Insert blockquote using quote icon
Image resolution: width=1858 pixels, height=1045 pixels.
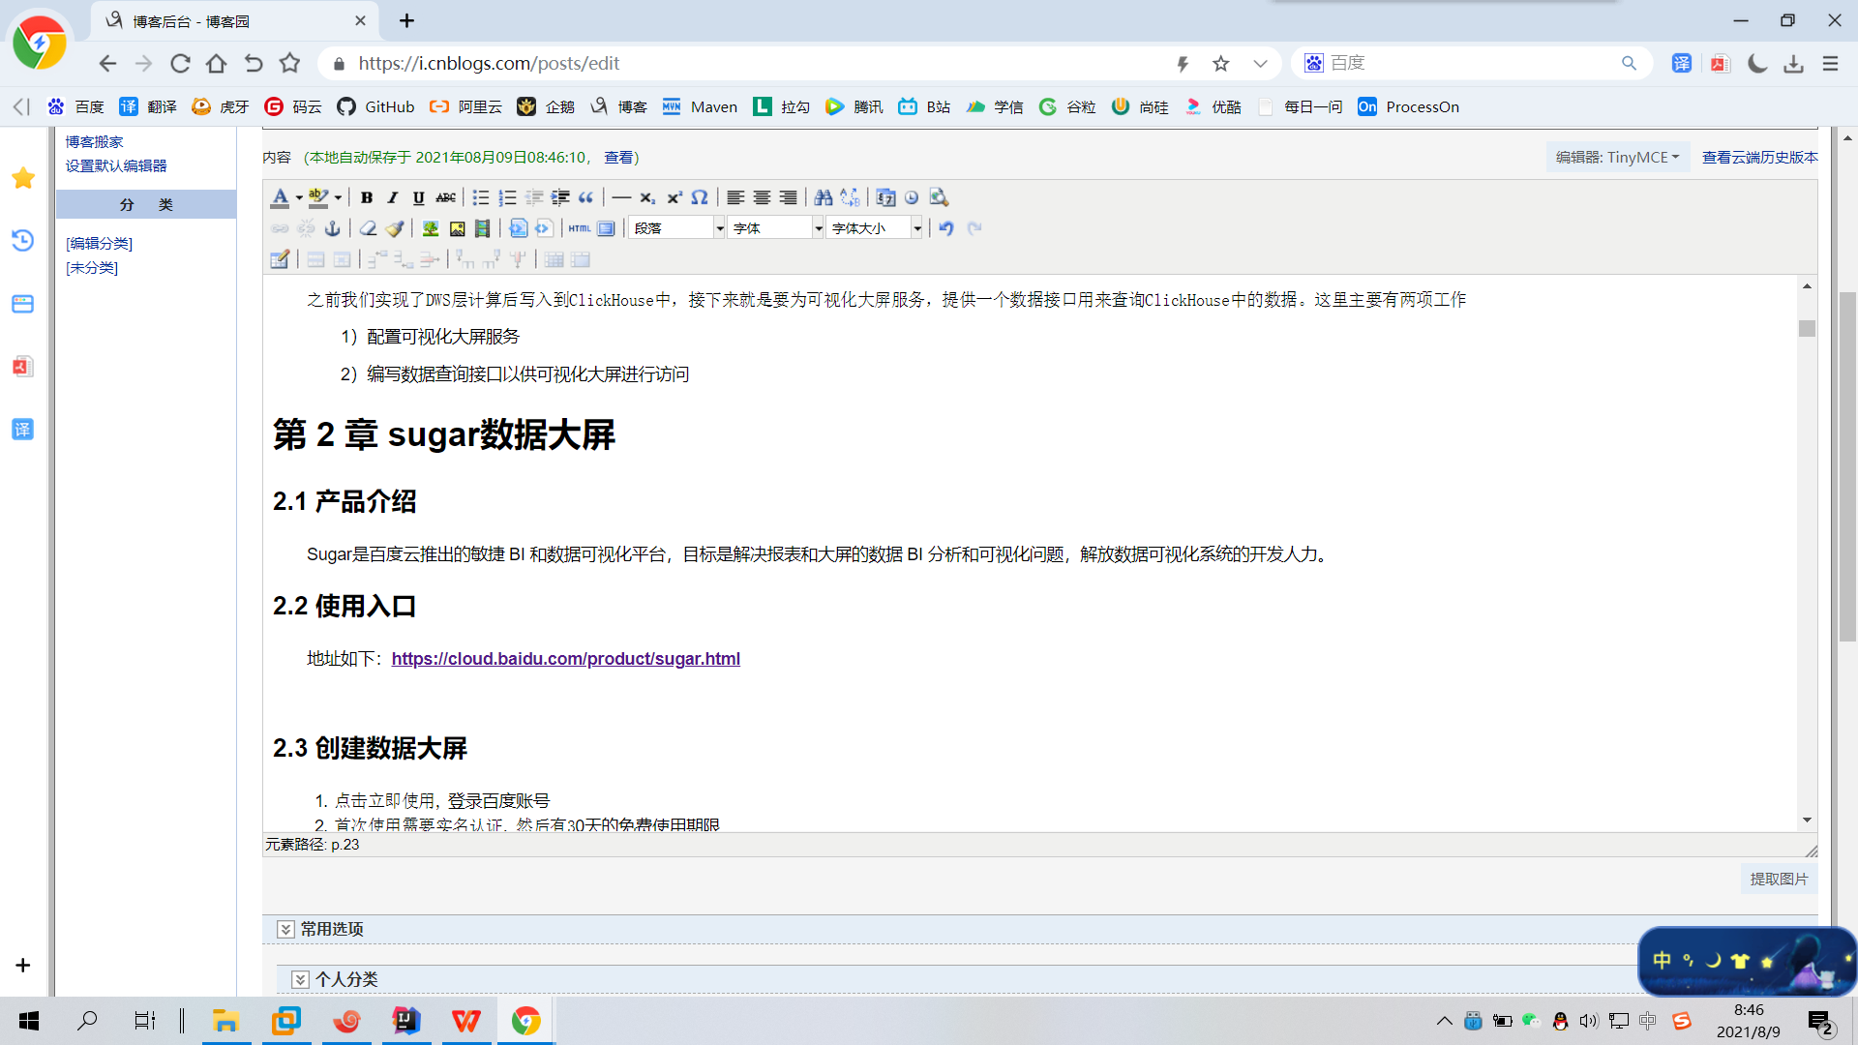[586, 197]
